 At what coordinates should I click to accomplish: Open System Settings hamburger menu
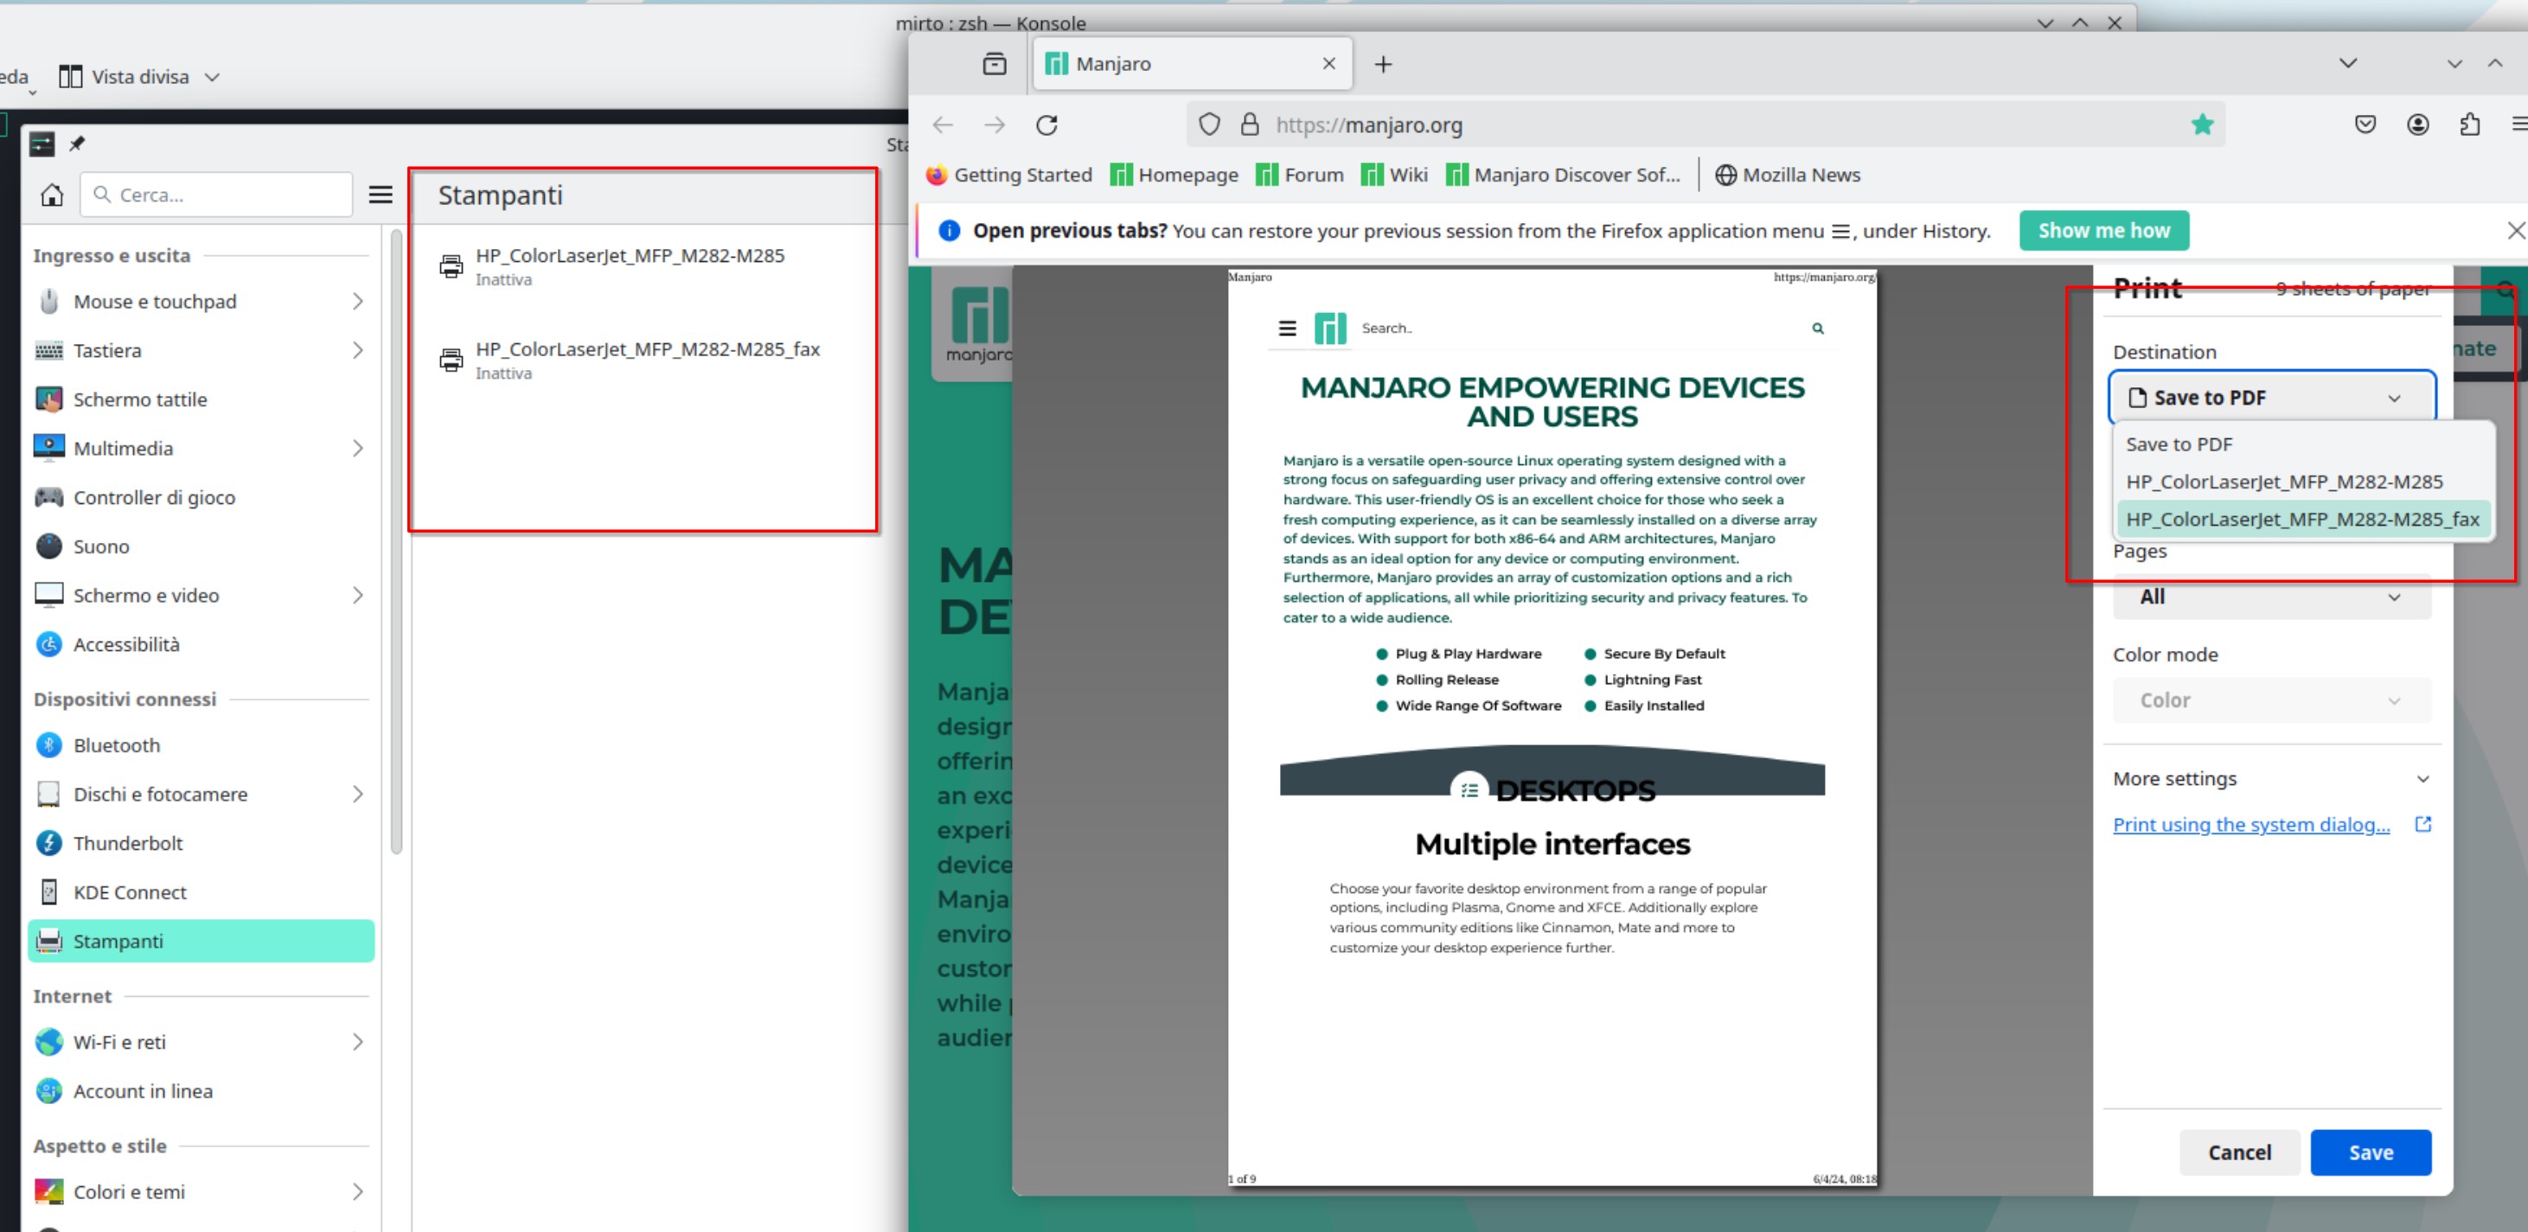pos(381,195)
